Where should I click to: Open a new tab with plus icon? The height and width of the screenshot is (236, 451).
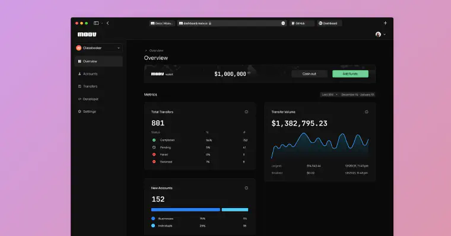pyautogui.click(x=385, y=23)
